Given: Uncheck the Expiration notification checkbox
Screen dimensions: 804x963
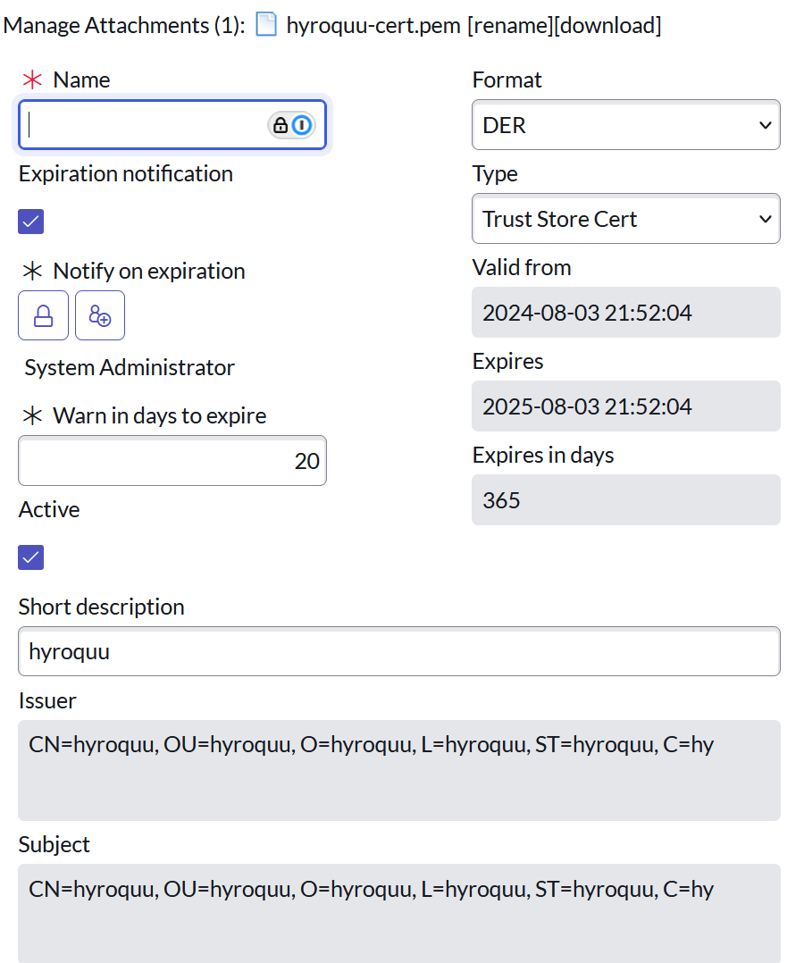Looking at the screenshot, I should pos(30,221).
